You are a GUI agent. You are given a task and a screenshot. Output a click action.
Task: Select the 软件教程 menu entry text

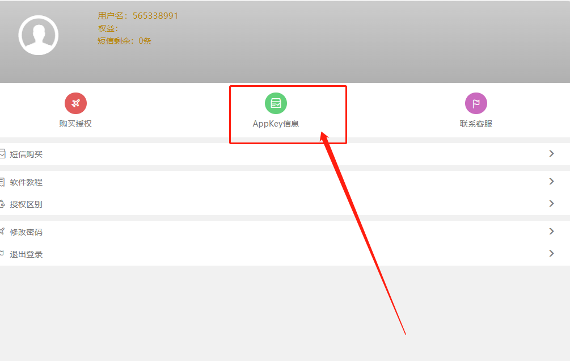click(26, 182)
